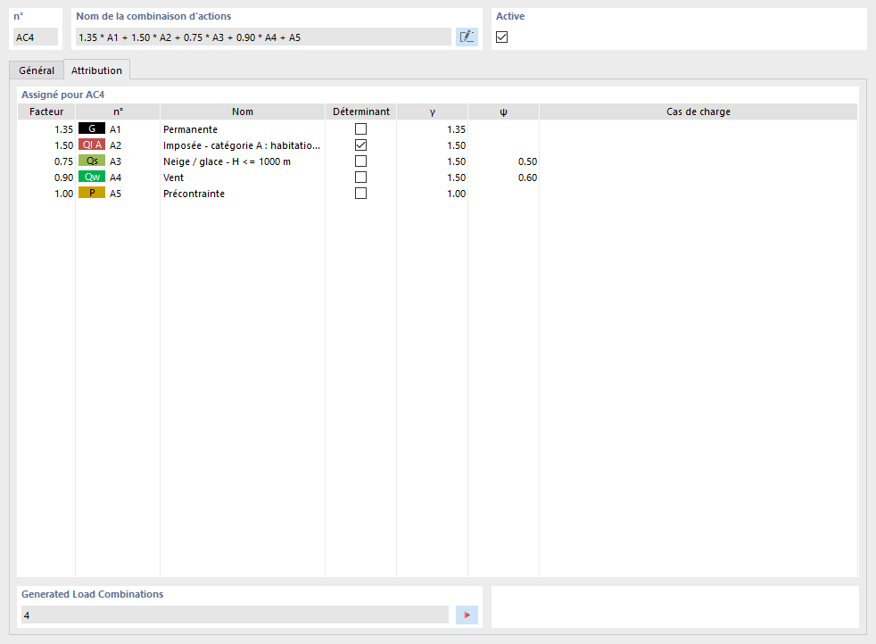
Task: Select the Attribution tab
Action: [96, 70]
